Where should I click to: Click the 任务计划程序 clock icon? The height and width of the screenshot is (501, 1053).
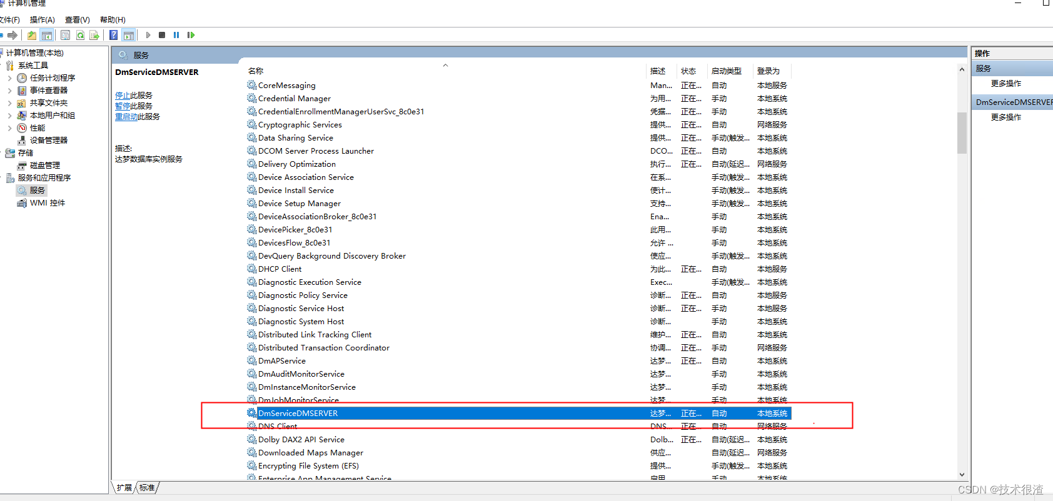[x=22, y=78]
